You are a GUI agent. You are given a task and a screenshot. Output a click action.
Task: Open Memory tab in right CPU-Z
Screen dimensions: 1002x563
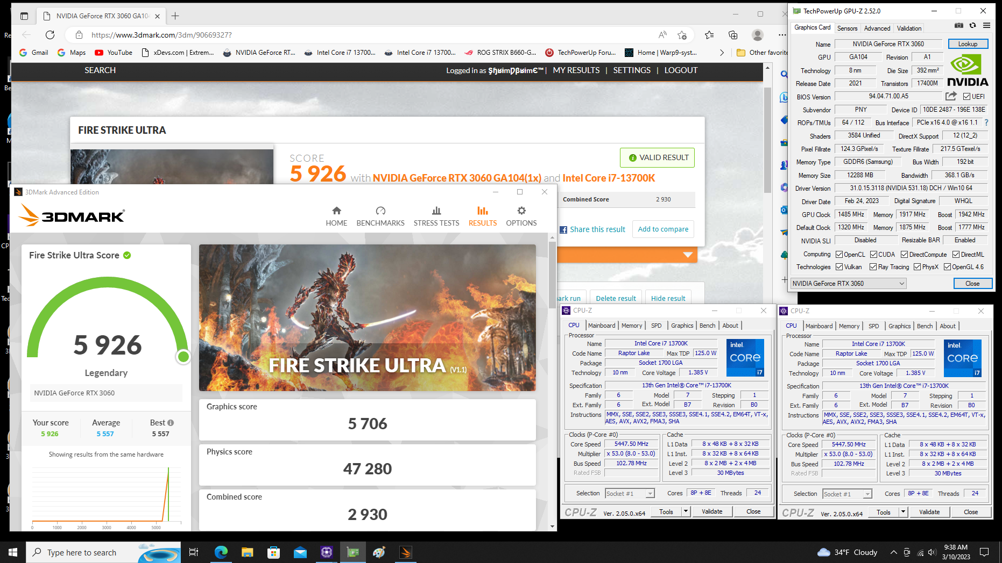[x=849, y=326]
